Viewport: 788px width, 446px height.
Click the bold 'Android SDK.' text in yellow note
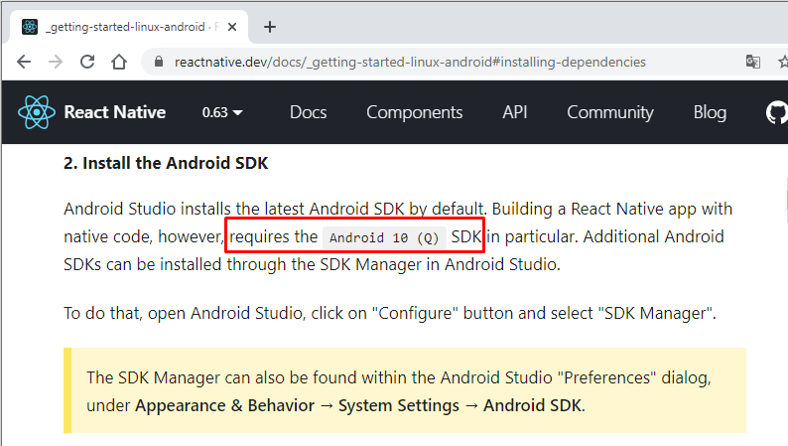534,405
